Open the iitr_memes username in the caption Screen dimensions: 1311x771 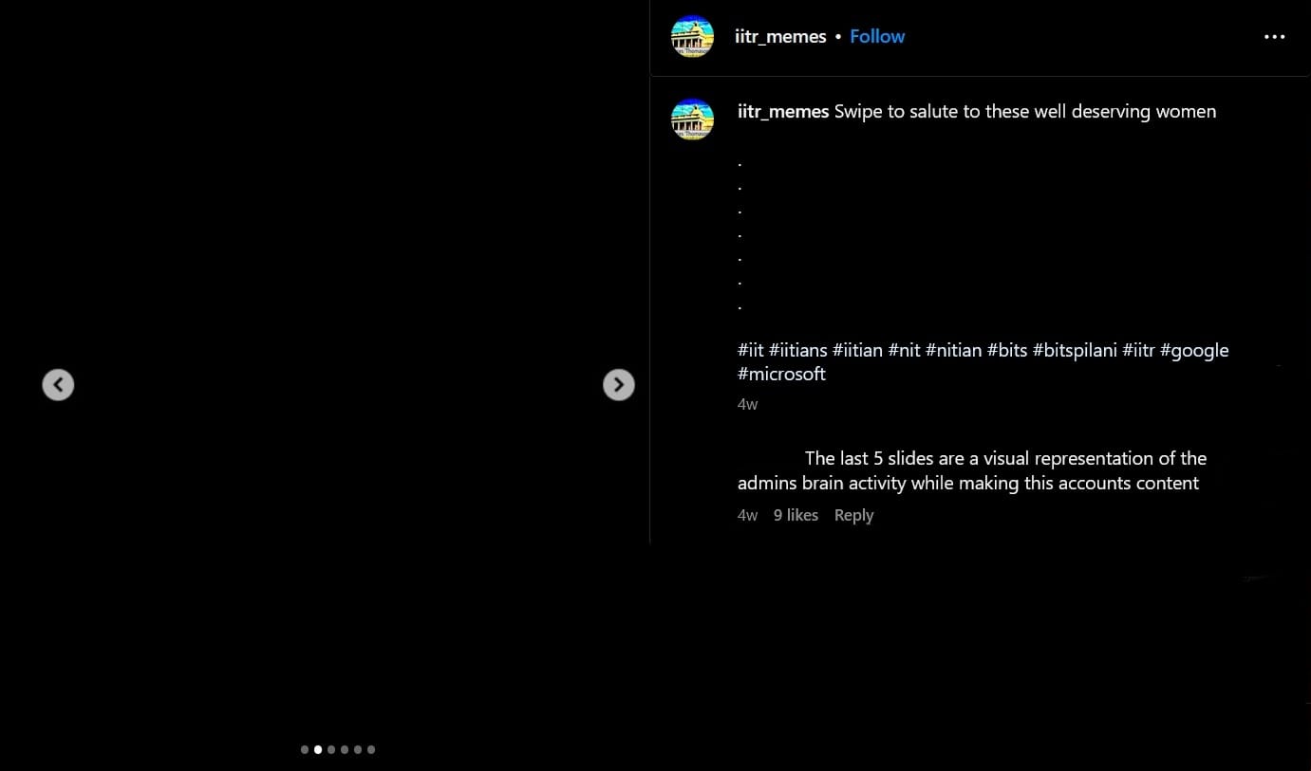pyautogui.click(x=783, y=112)
